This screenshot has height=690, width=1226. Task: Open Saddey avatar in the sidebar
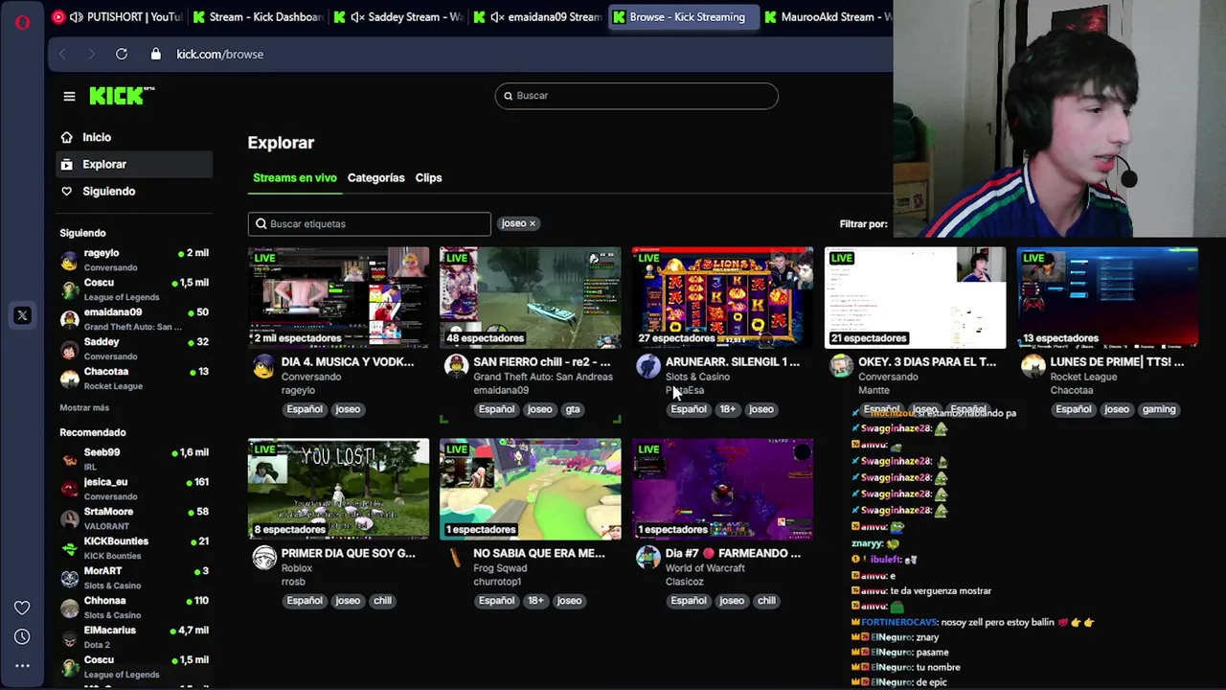point(69,349)
